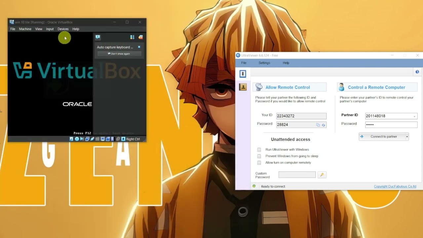The image size is (423, 238).
Task: Click the clear all notifications icon in VirtualBox
Action: pos(141,37)
